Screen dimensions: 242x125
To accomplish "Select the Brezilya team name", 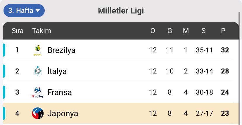I will pyautogui.click(x=61, y=50).
